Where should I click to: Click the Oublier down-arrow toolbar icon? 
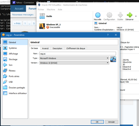120,15
